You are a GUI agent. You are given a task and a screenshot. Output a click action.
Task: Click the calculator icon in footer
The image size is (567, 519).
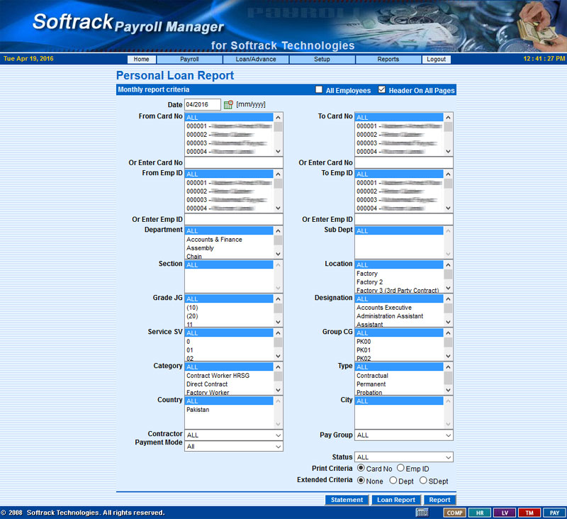422,513
